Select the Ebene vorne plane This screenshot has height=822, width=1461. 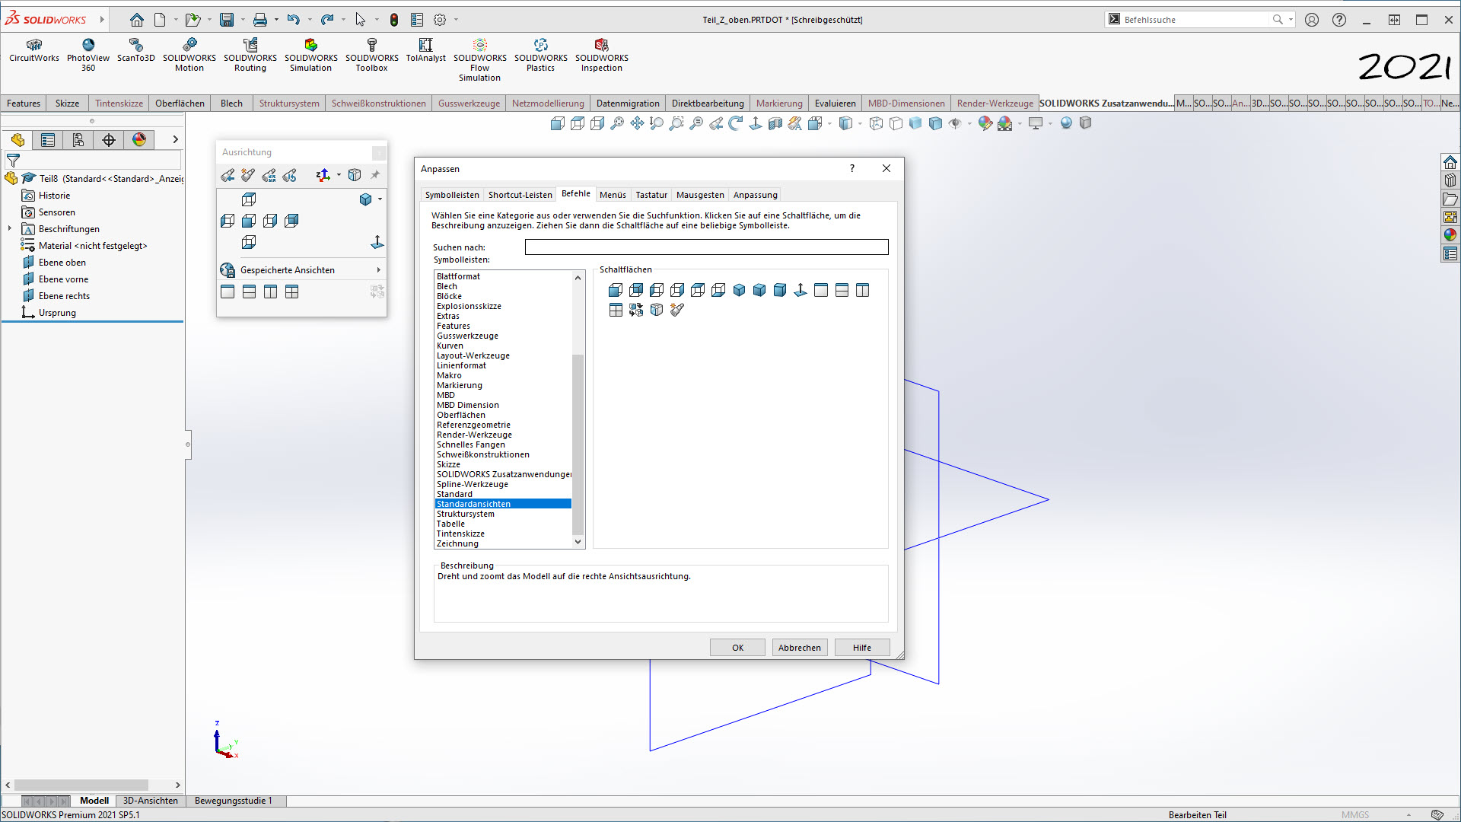[x=63, y=279]
